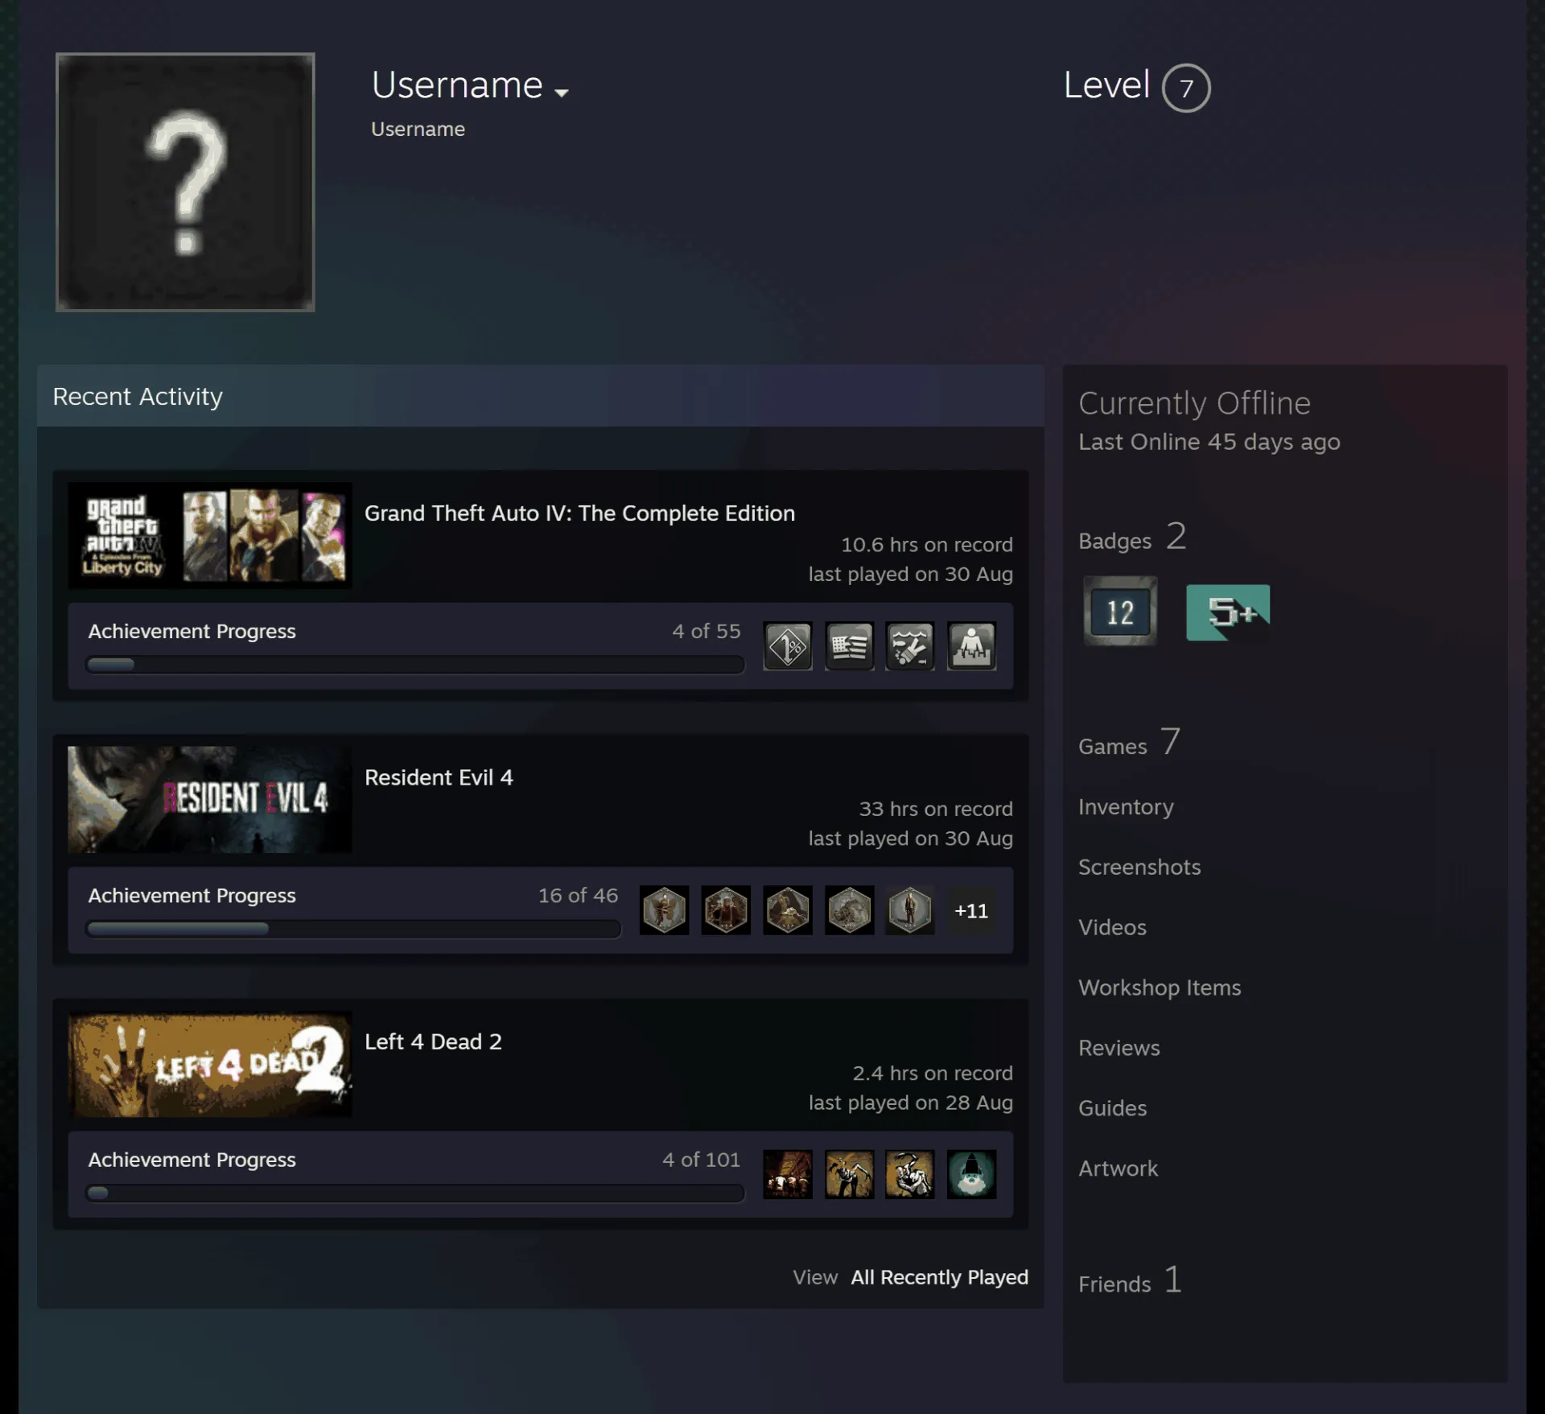Open Grand Theft Auto IV: The Complete Edition title
The image size is (1545, 1414).
point(579,513)
